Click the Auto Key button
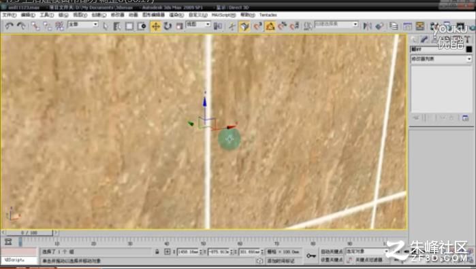The width and height of the screenshot is (476, 269). (x=332, y=252)
